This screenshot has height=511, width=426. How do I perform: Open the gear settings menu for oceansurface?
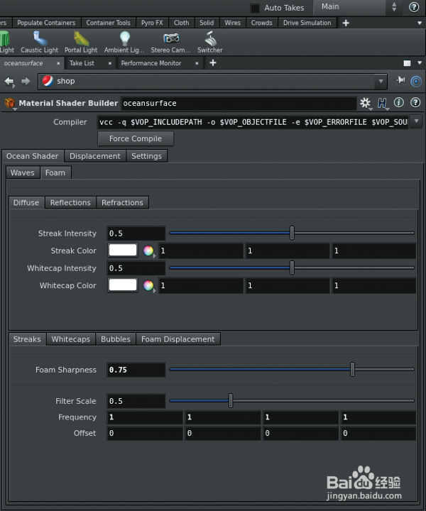pyautogui.click(x=366, y=104)
